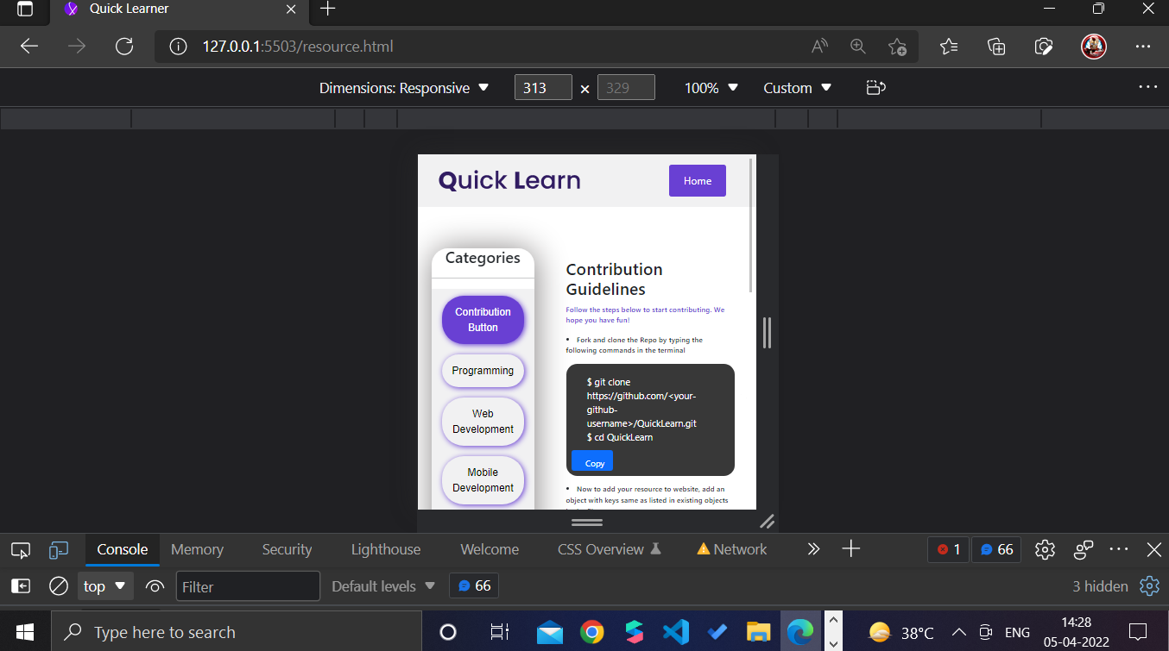Click the 66 issues counter beside levels

[x=474, y=586]
